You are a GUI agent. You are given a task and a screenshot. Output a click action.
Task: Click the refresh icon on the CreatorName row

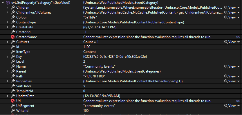point(238,37)
